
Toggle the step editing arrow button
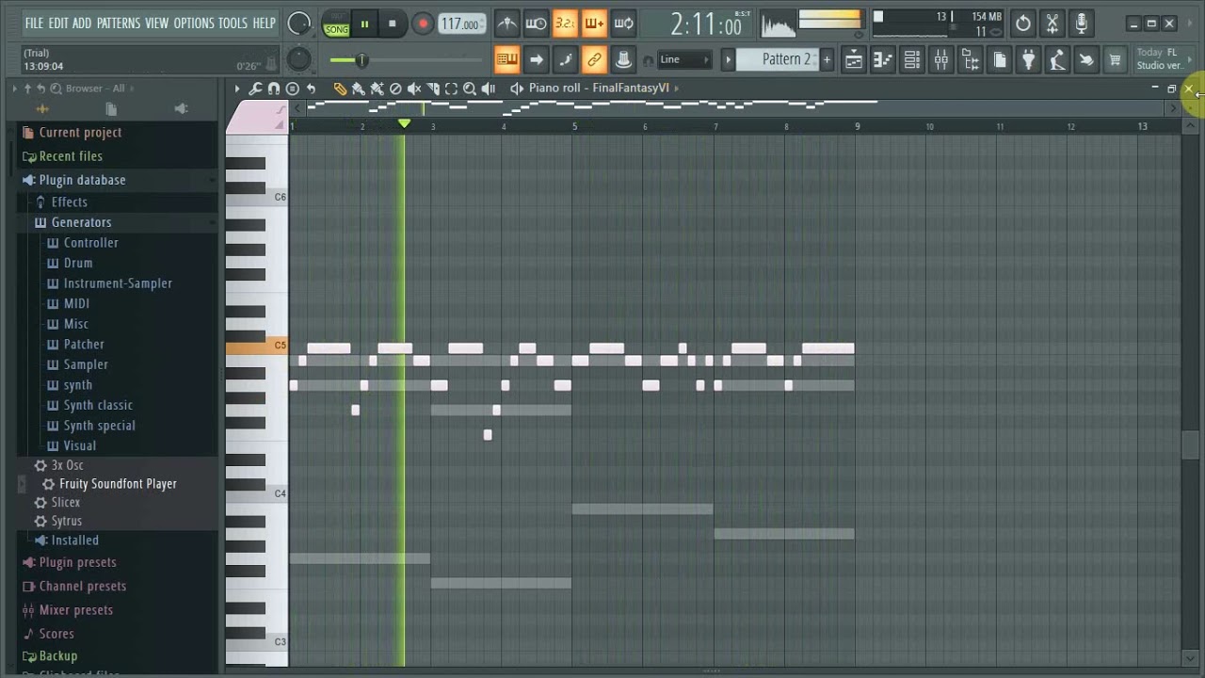pos(536,60)
